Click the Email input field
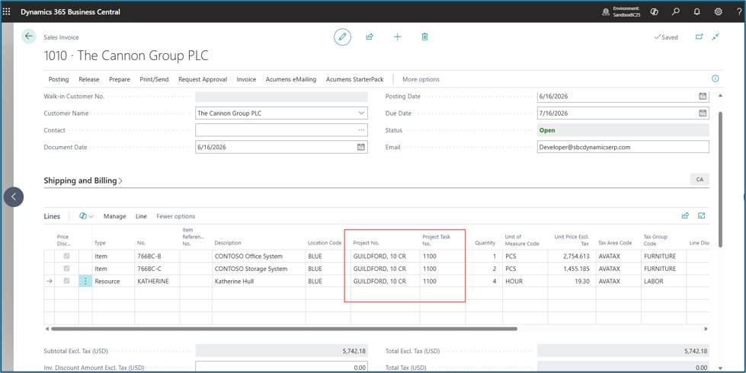 point(623,148)
